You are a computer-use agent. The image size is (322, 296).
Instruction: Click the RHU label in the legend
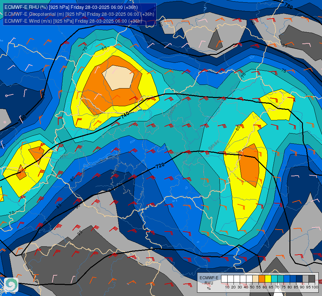pos(209,283)
